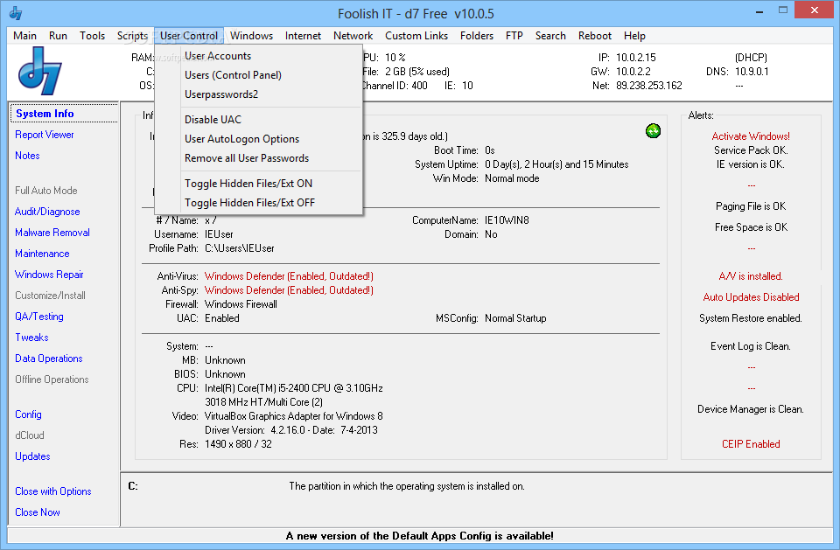Open the Tools menu
This screenshot has width=840, height=550.
coord(92,36)
